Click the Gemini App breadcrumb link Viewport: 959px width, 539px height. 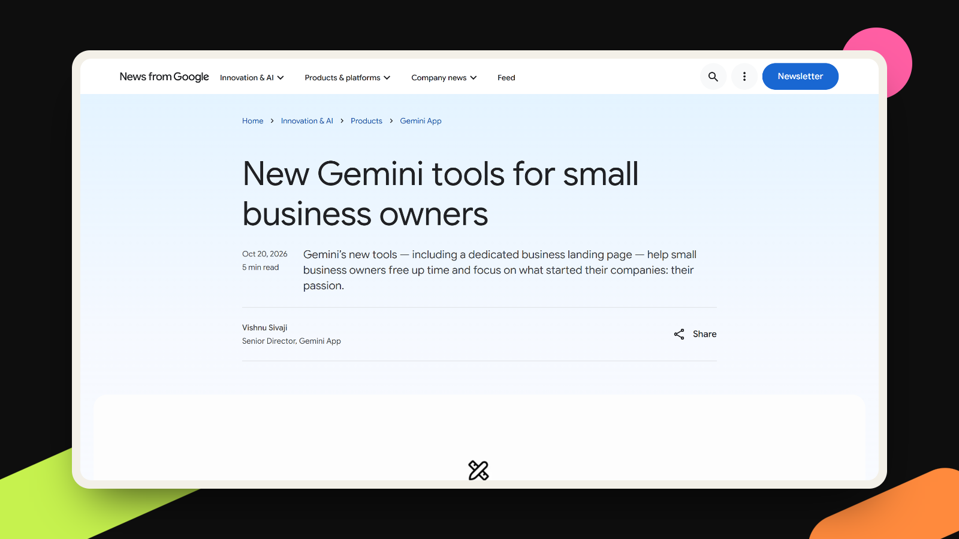[421, 121]
